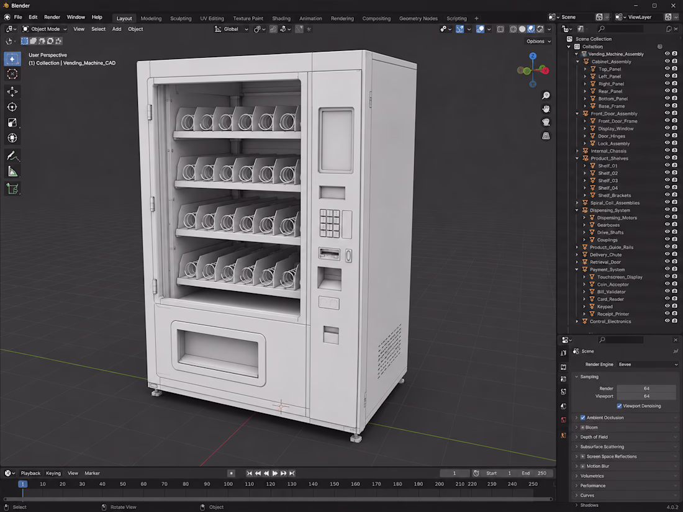
Task: Select the Add Cube tool
Action: click(12, 189)
